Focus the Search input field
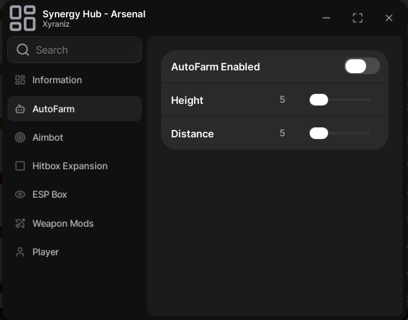 point(75,50)
